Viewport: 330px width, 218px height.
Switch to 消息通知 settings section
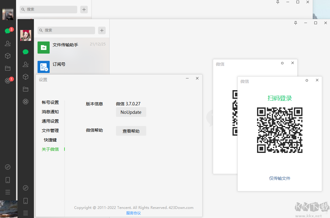click(x=50, y=111)
